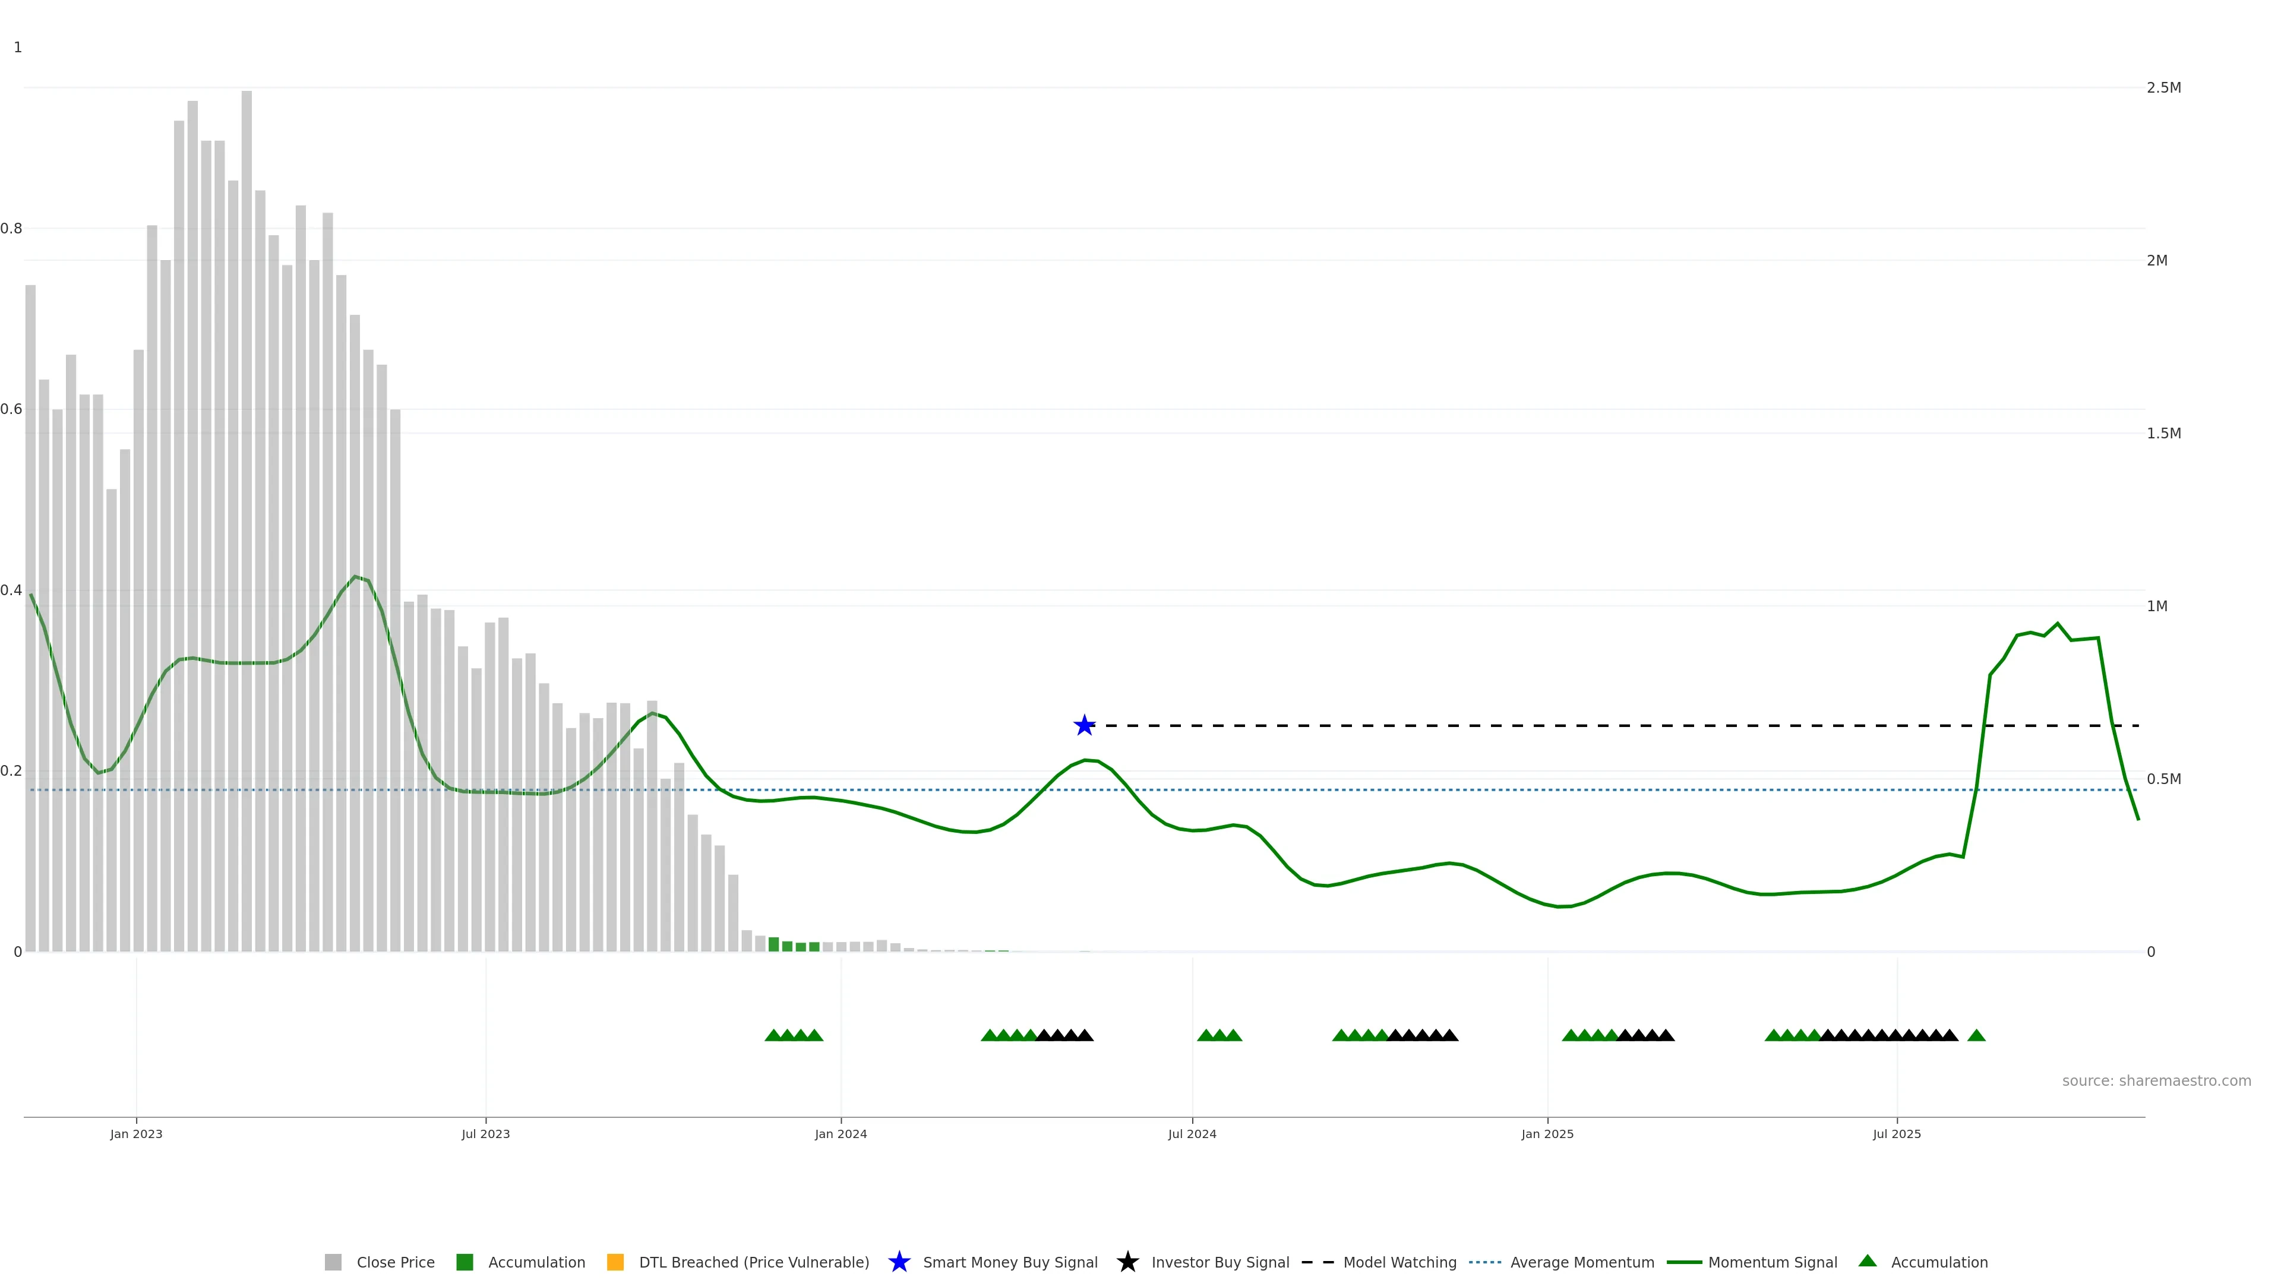Viewport: 2281px width, 1283px height.
Task: Click the source: sharemaestro.com text
Action: (x=2156, y=1080)
